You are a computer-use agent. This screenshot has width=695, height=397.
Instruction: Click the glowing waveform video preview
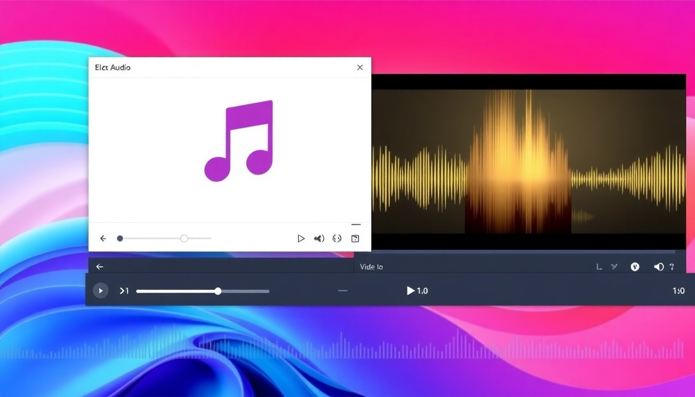[528, 161]
